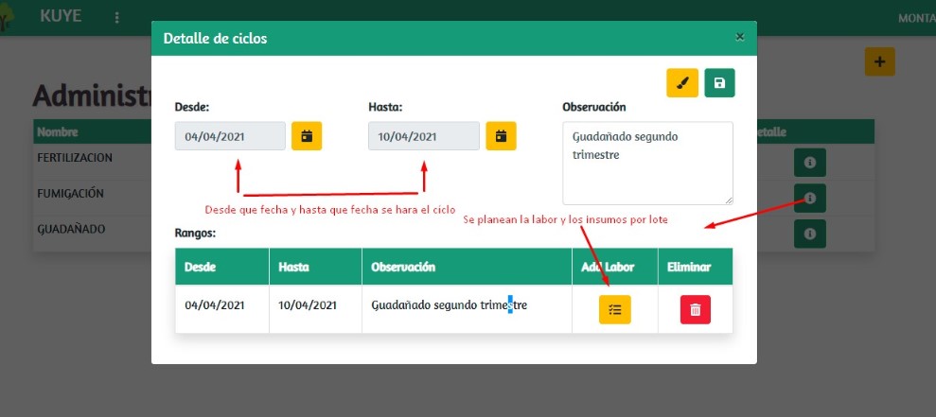Viewport: 936px width, 417px height.
Task: Click the yellow brush clear-form icon
Action: pos(681,83)
